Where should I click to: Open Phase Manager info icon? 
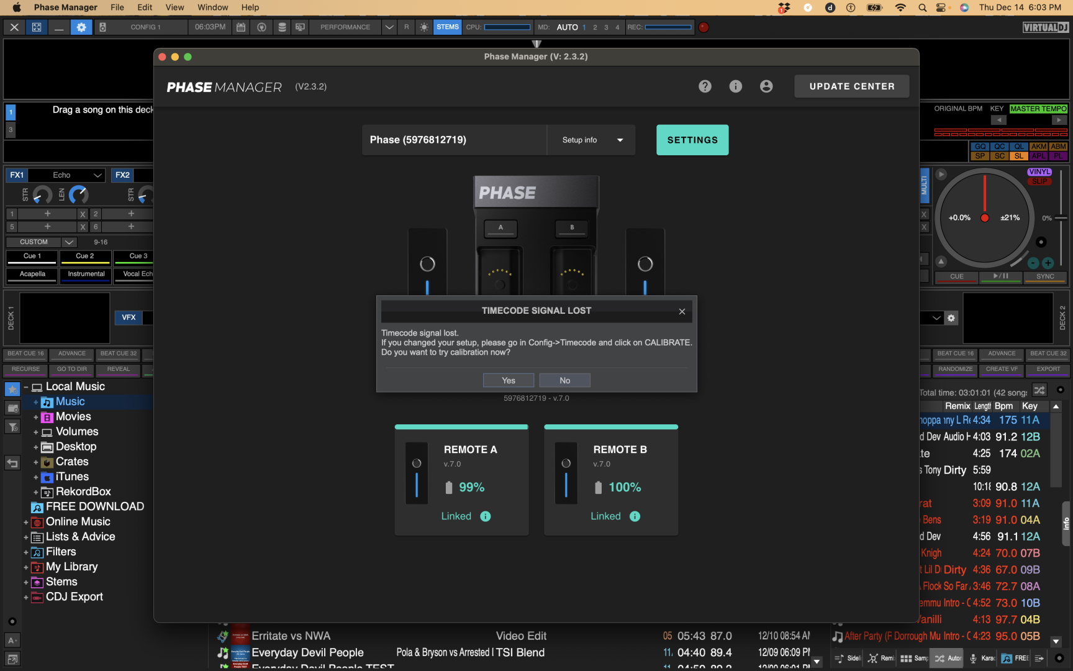(735, 86)
